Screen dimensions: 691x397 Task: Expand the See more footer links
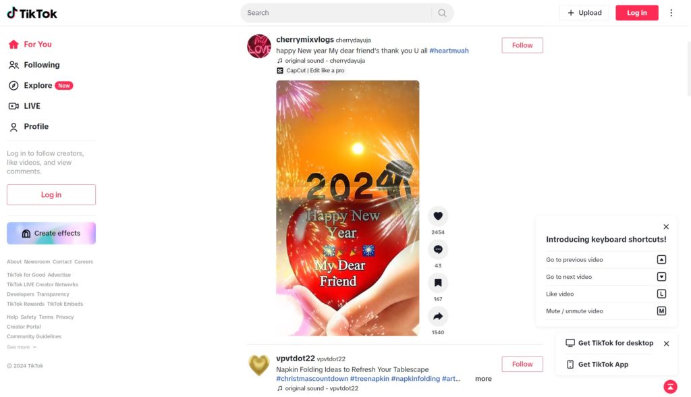[x=21, y=347]
